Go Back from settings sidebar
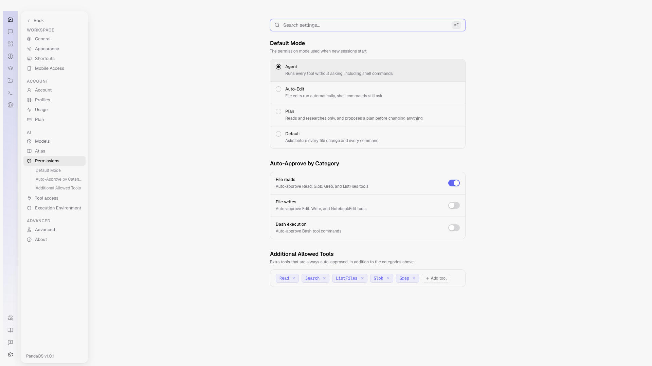This screenshot has height=366, width=652. tap(35, 21)
